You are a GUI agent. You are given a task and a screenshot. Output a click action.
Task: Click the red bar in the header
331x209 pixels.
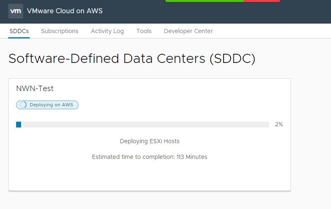pyautogui.click(x=262, y=1)
